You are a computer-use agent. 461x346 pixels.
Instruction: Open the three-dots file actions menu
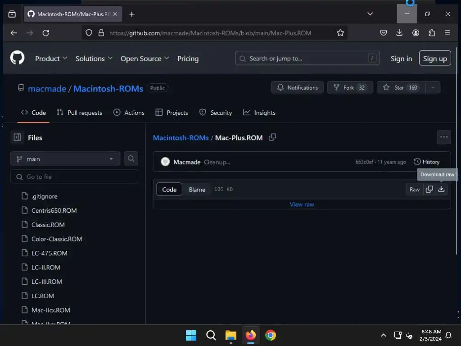coord(443,137)
